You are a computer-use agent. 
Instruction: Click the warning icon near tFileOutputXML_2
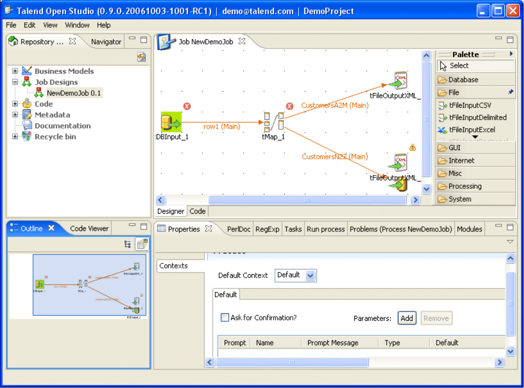(x=412, y=147)
